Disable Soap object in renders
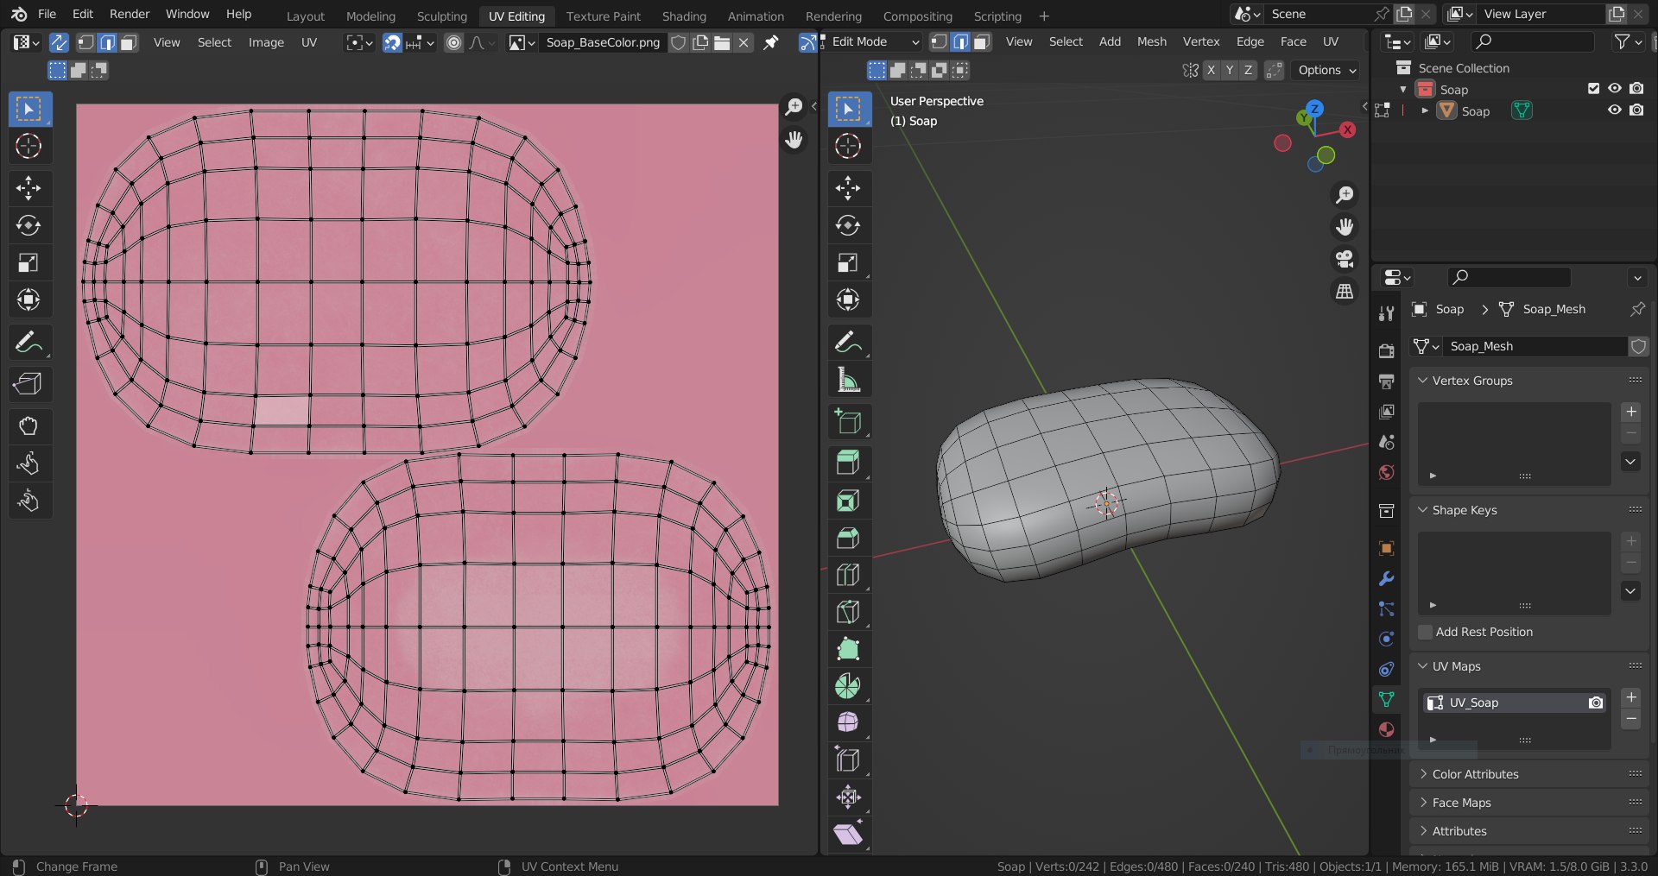Image resolution: width=1658 pixels, height=876 pixels. pos(1636,110)
